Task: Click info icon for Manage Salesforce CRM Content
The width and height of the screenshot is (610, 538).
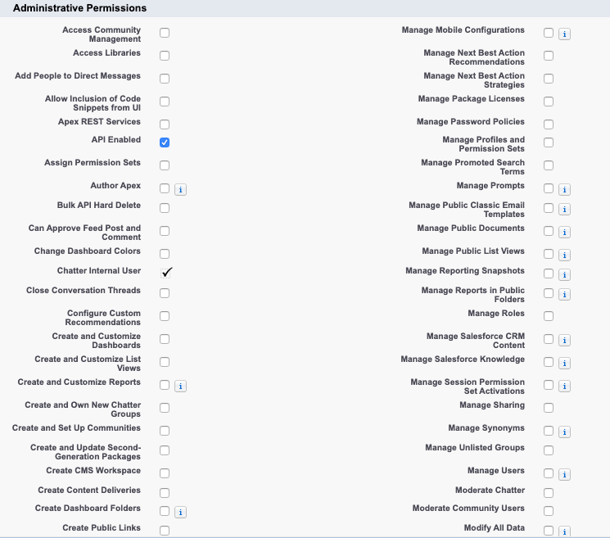Action: point(564,341)
